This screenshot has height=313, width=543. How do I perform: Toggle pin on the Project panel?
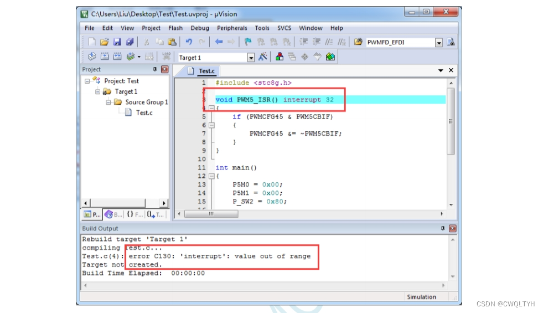pyautogui.click(x=155, y=69)
